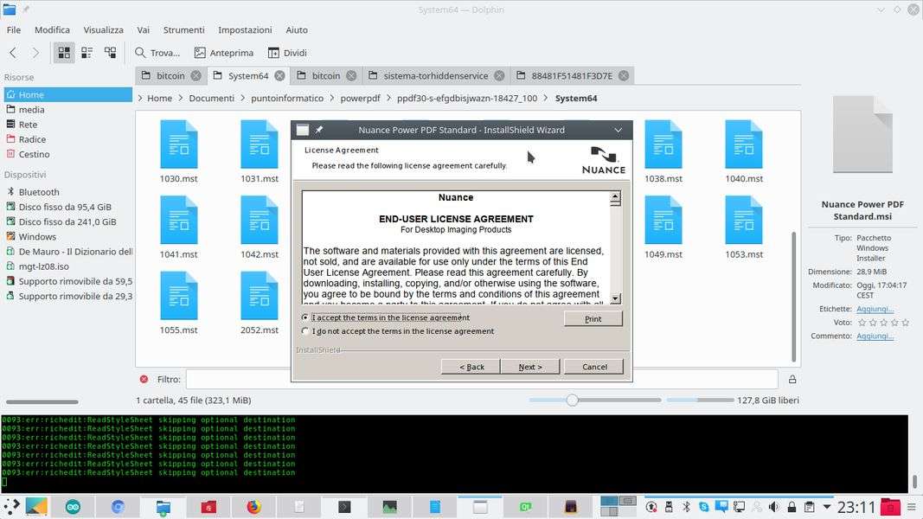The width and height of the screenshot is (923, 519).
Task: Close the System64 tab
Action: (x=279, y=76)
